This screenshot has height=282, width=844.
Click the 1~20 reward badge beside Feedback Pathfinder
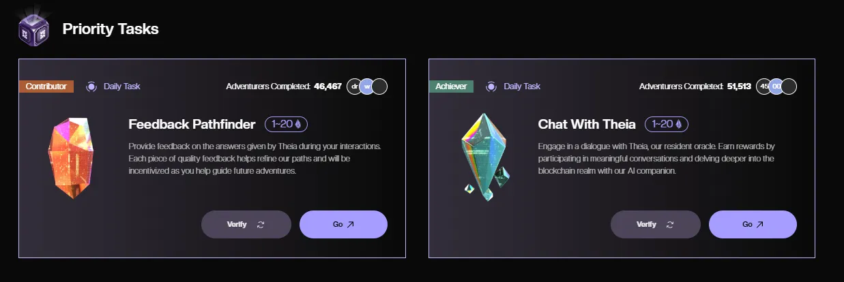[287, 124]
